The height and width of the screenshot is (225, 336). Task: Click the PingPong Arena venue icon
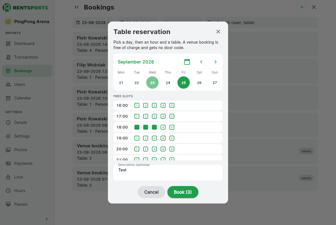tap(8, 22)
